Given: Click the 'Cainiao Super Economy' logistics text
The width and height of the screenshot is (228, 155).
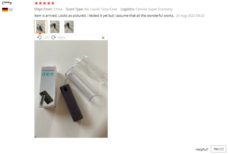Looking at the screenshot, I should [x=154, y=9].
